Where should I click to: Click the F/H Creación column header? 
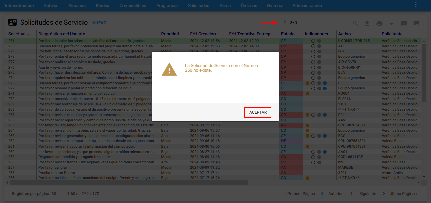click(203, 34)
